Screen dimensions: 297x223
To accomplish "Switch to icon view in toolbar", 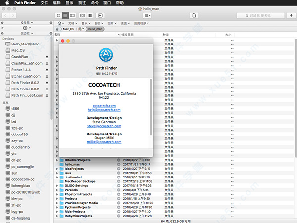I will [58, 15].
